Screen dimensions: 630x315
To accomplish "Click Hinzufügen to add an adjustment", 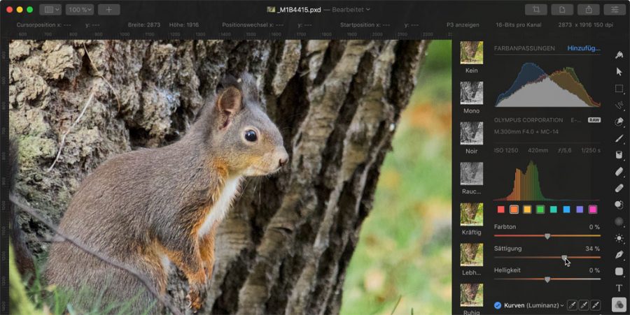I will pos(583,48).
